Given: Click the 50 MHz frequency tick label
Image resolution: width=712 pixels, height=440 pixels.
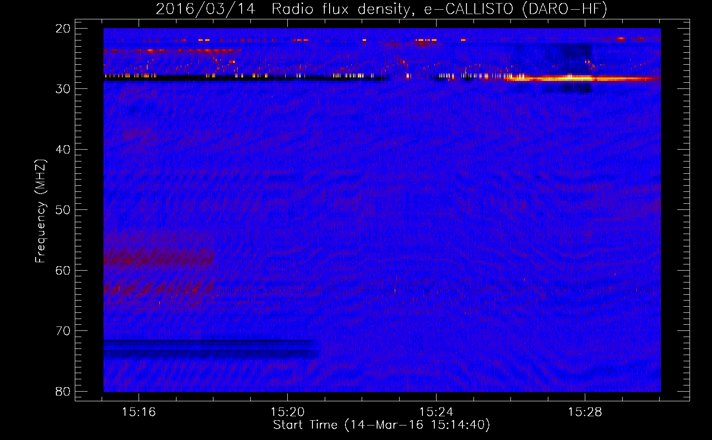Looking at the screenshot, I should 63,210.
